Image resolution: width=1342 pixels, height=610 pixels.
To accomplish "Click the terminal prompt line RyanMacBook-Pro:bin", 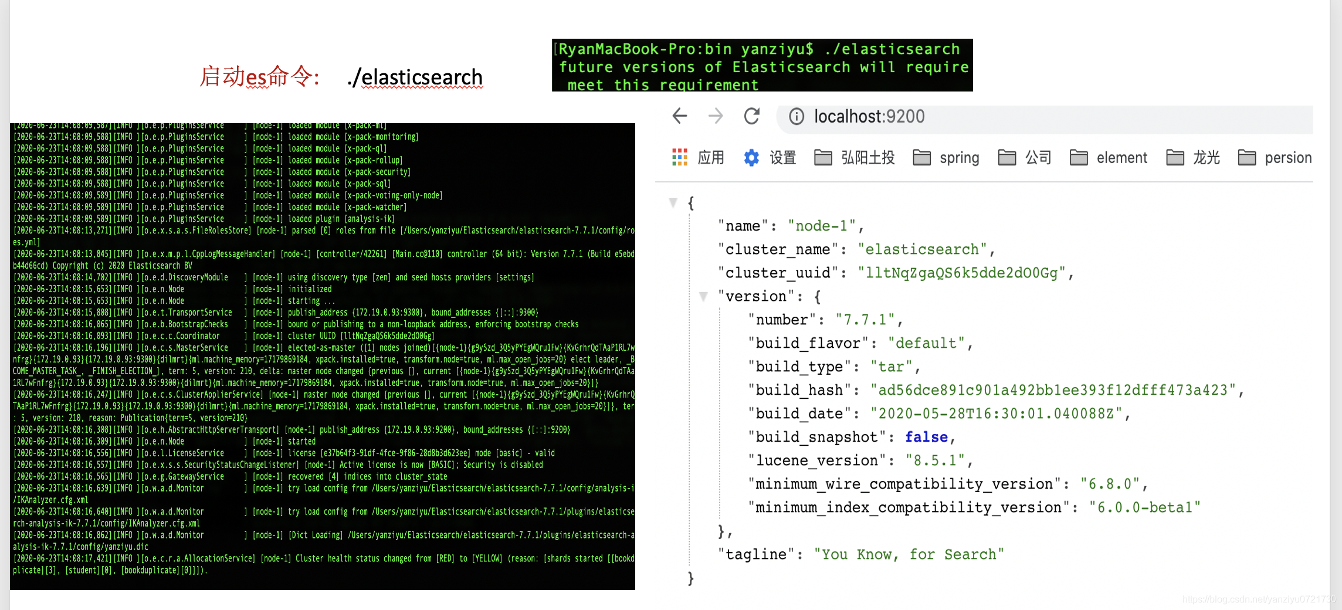I will pos(758,49).
